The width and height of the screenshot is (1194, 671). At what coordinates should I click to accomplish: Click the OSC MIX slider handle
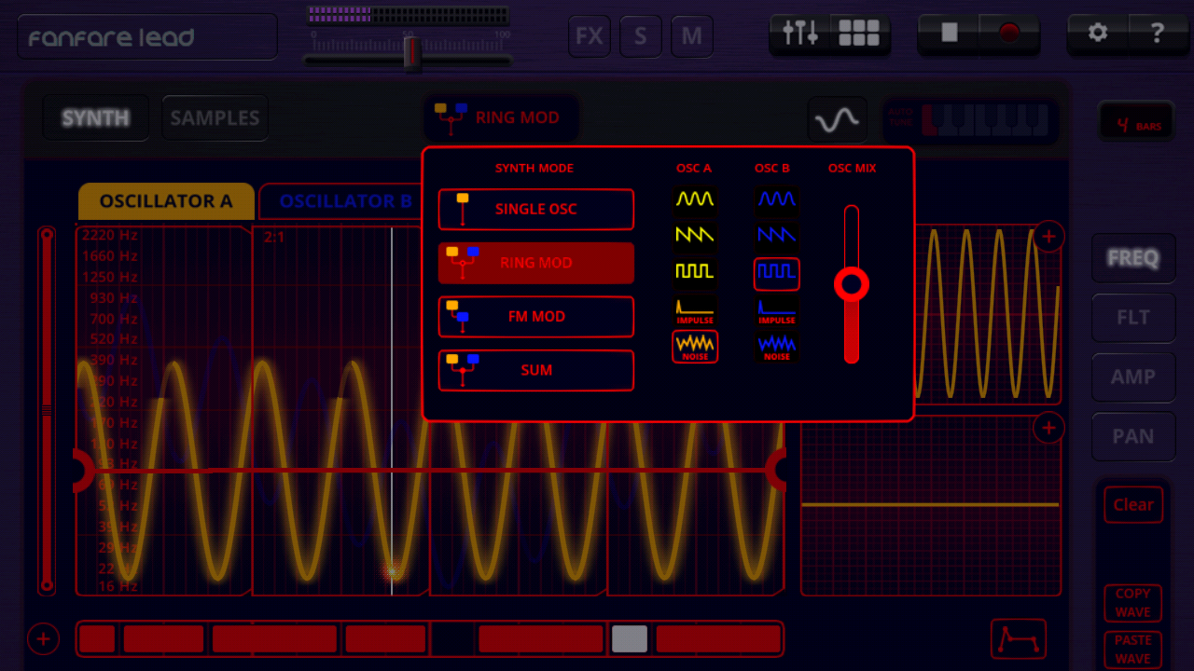point(851,284)
